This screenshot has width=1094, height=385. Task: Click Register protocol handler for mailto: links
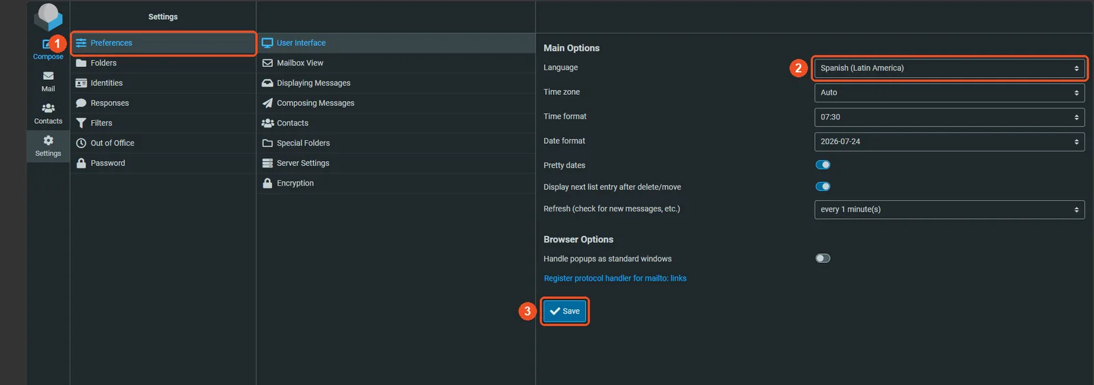(x=615, y=279)
